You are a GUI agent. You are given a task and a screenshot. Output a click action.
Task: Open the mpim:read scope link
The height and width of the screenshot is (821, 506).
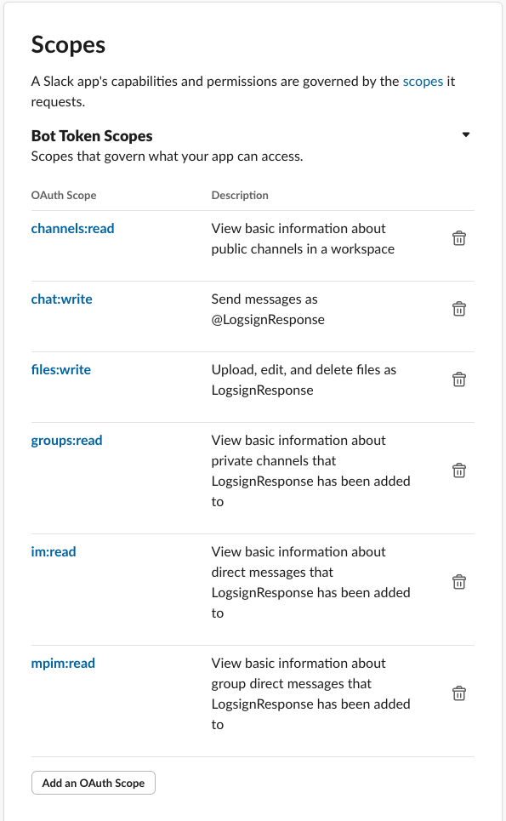click(63, 664)
